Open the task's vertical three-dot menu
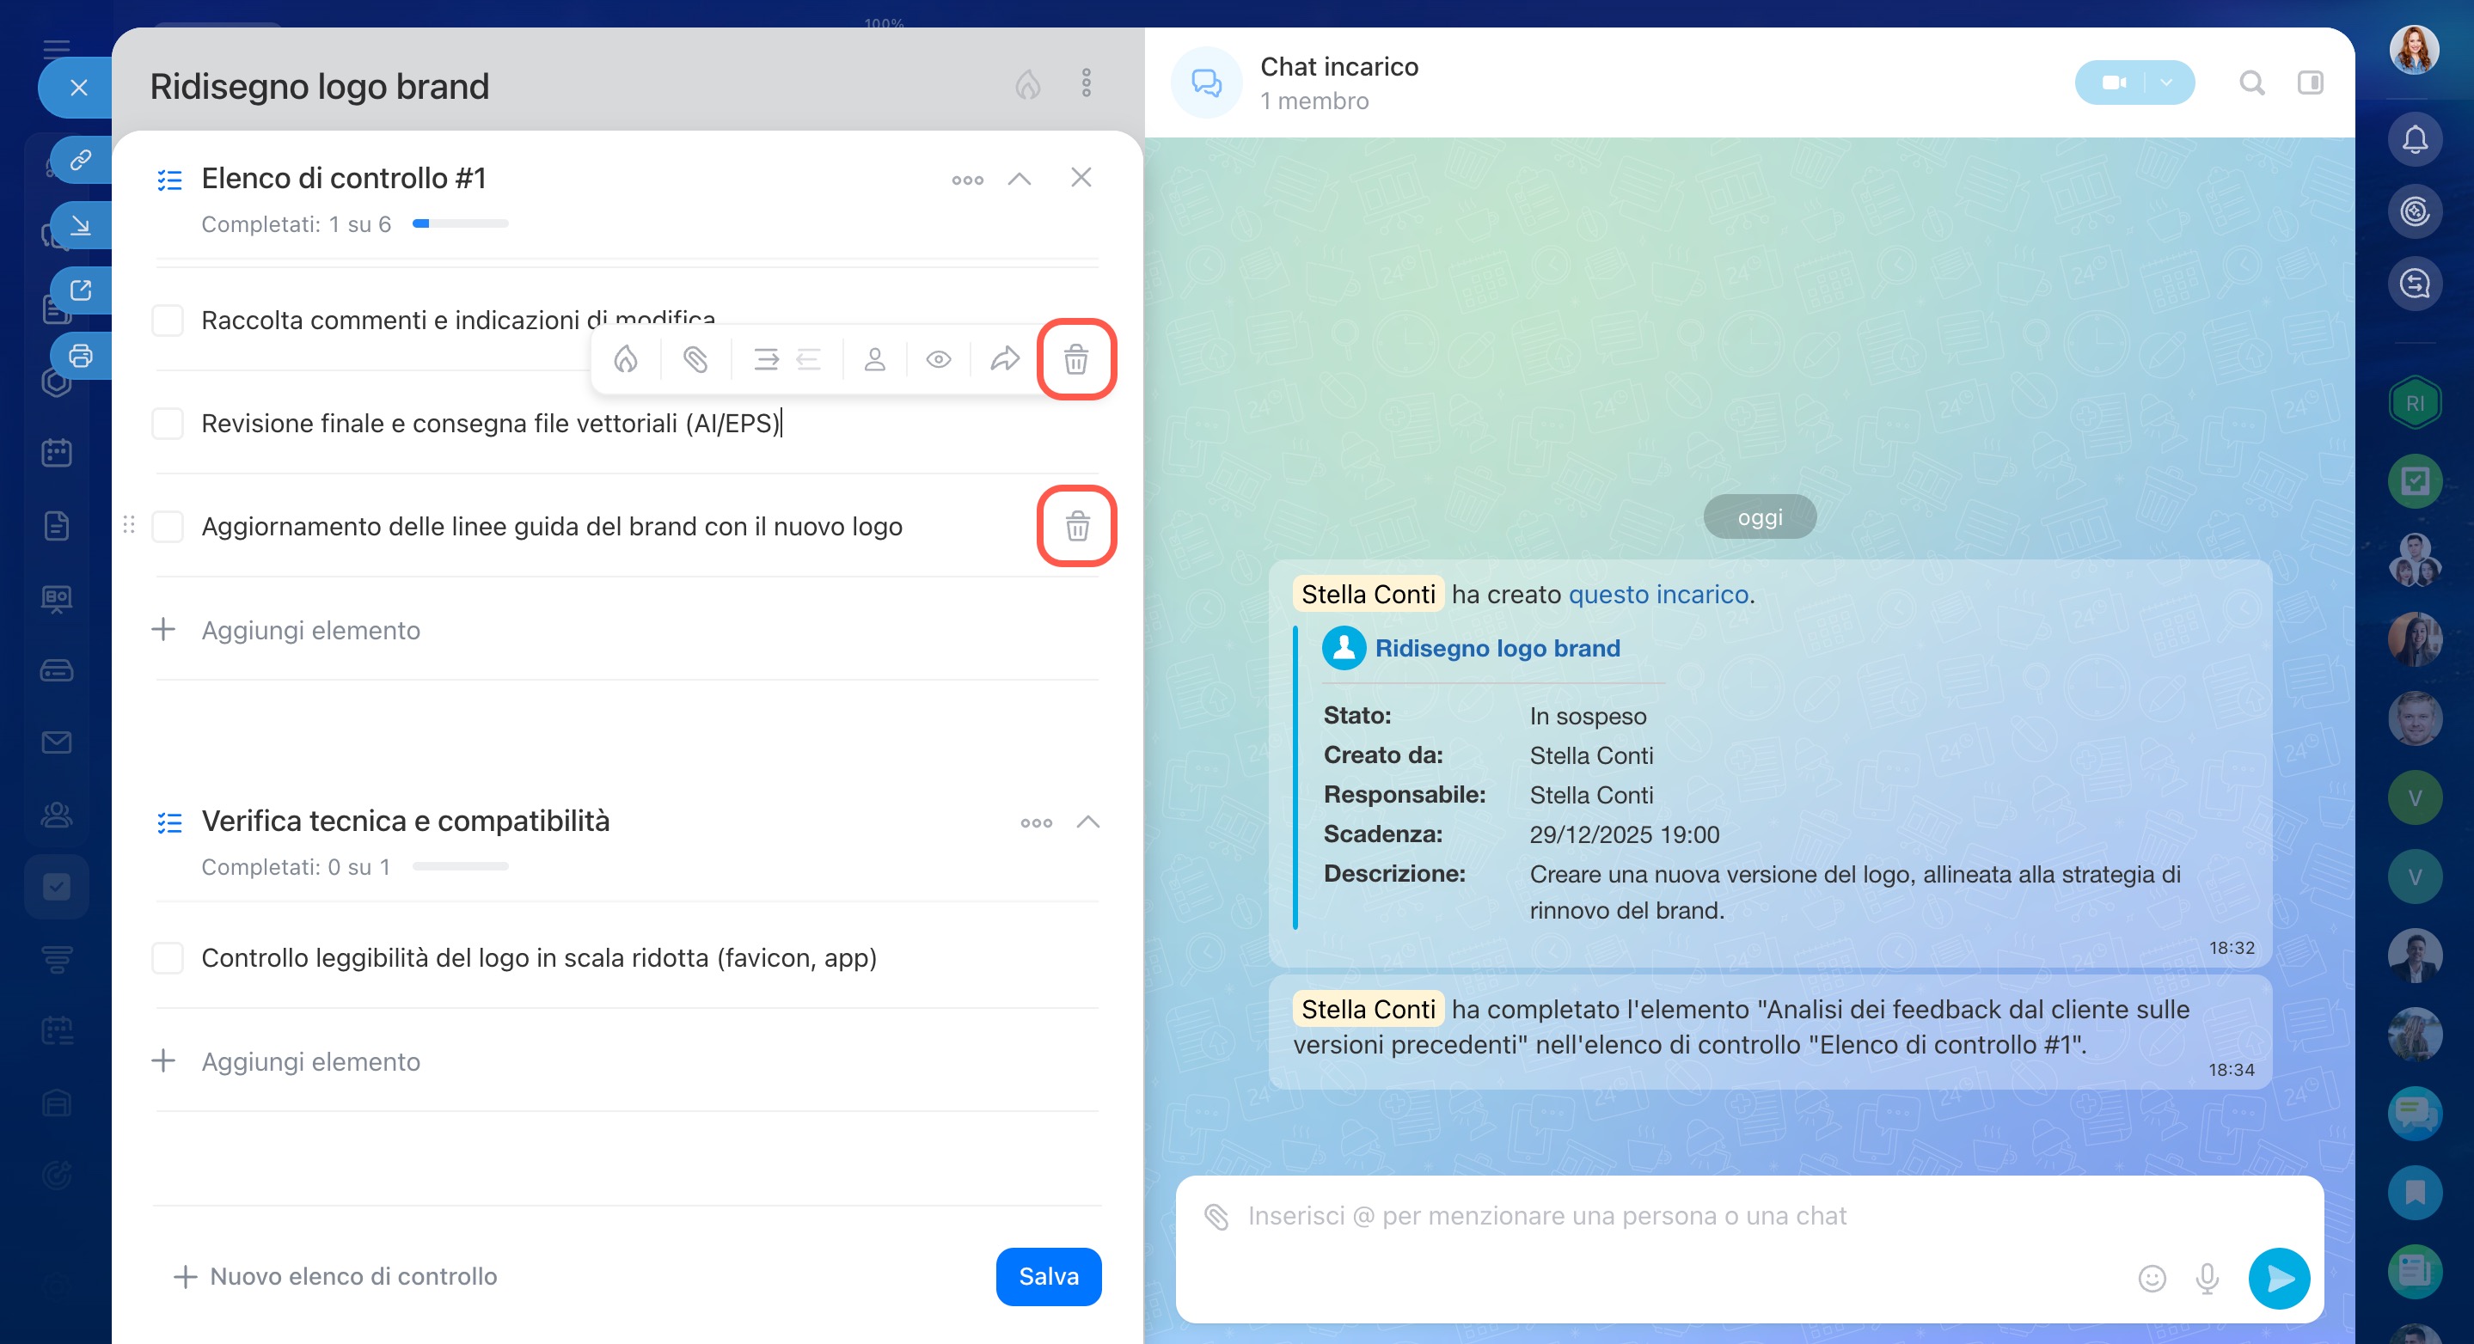 (x=1087, y=83)
